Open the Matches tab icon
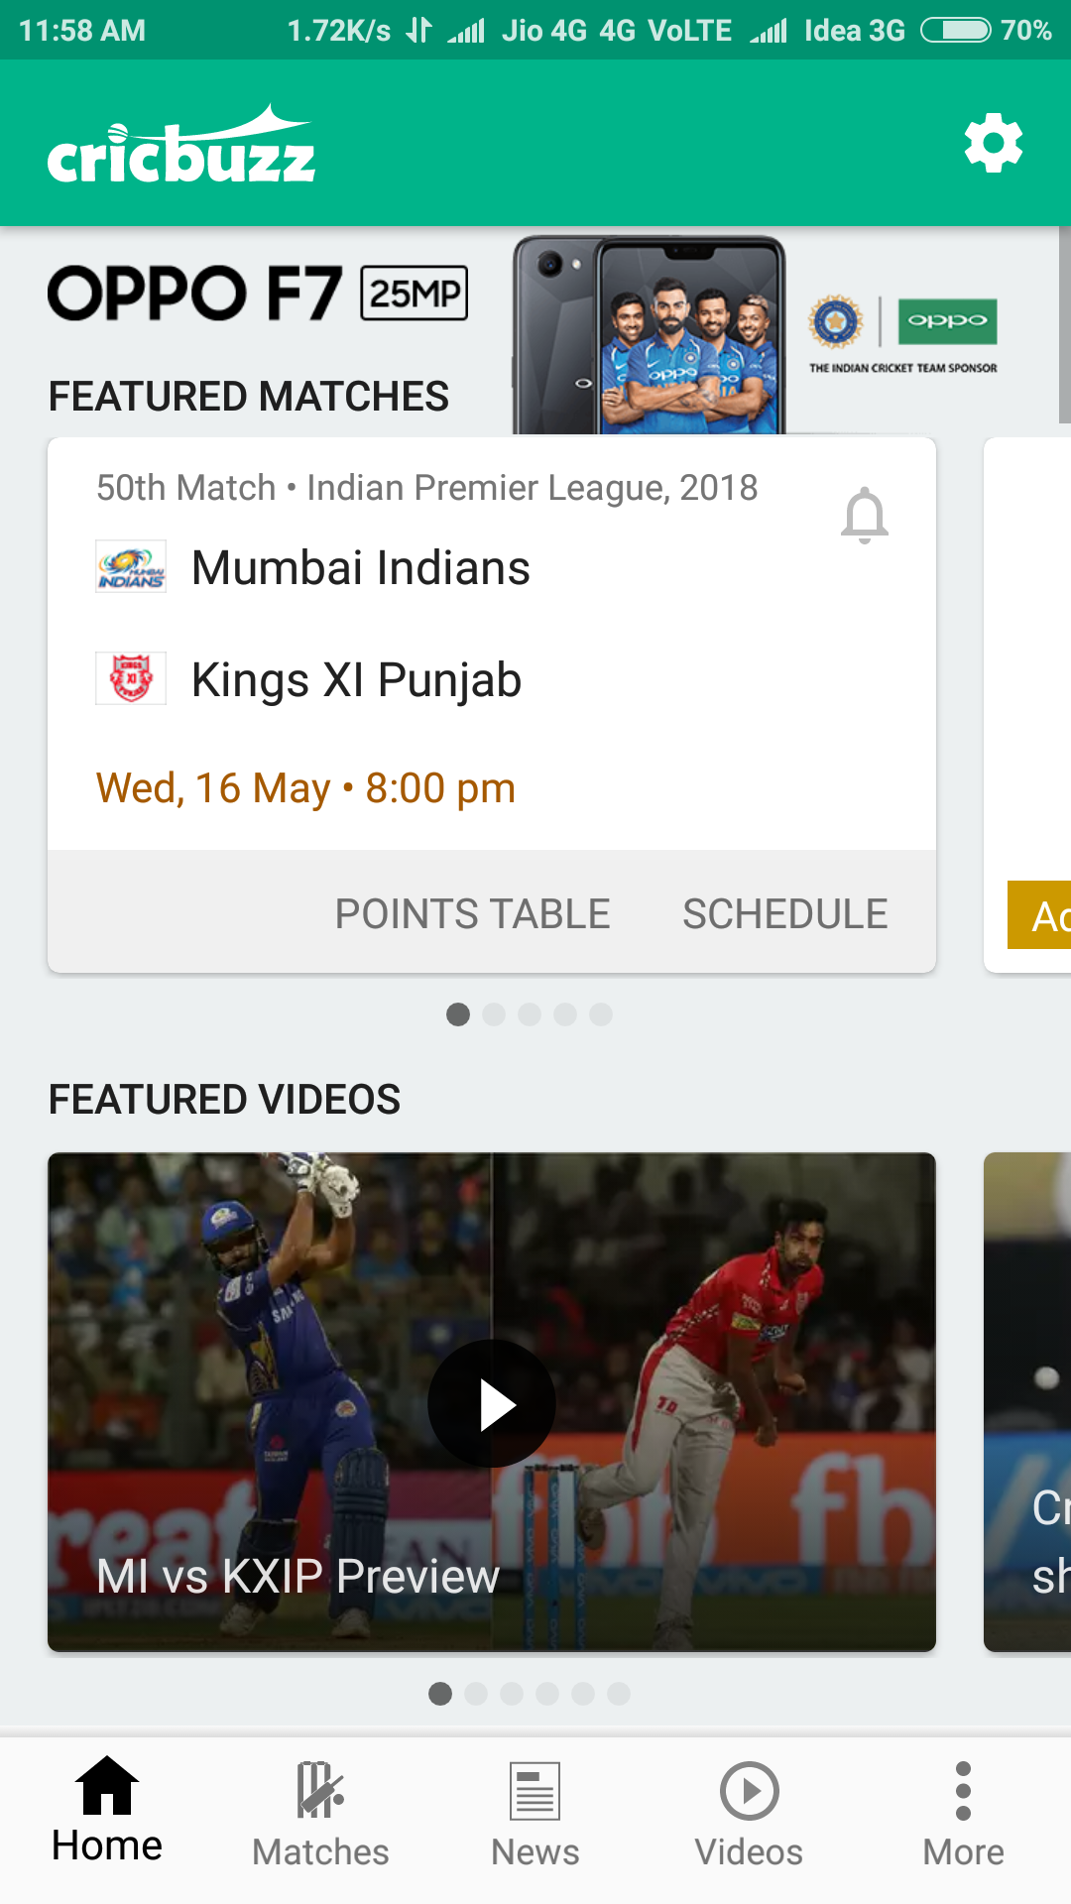Screen dimensions: 1071x1904 click(320, 1790)
